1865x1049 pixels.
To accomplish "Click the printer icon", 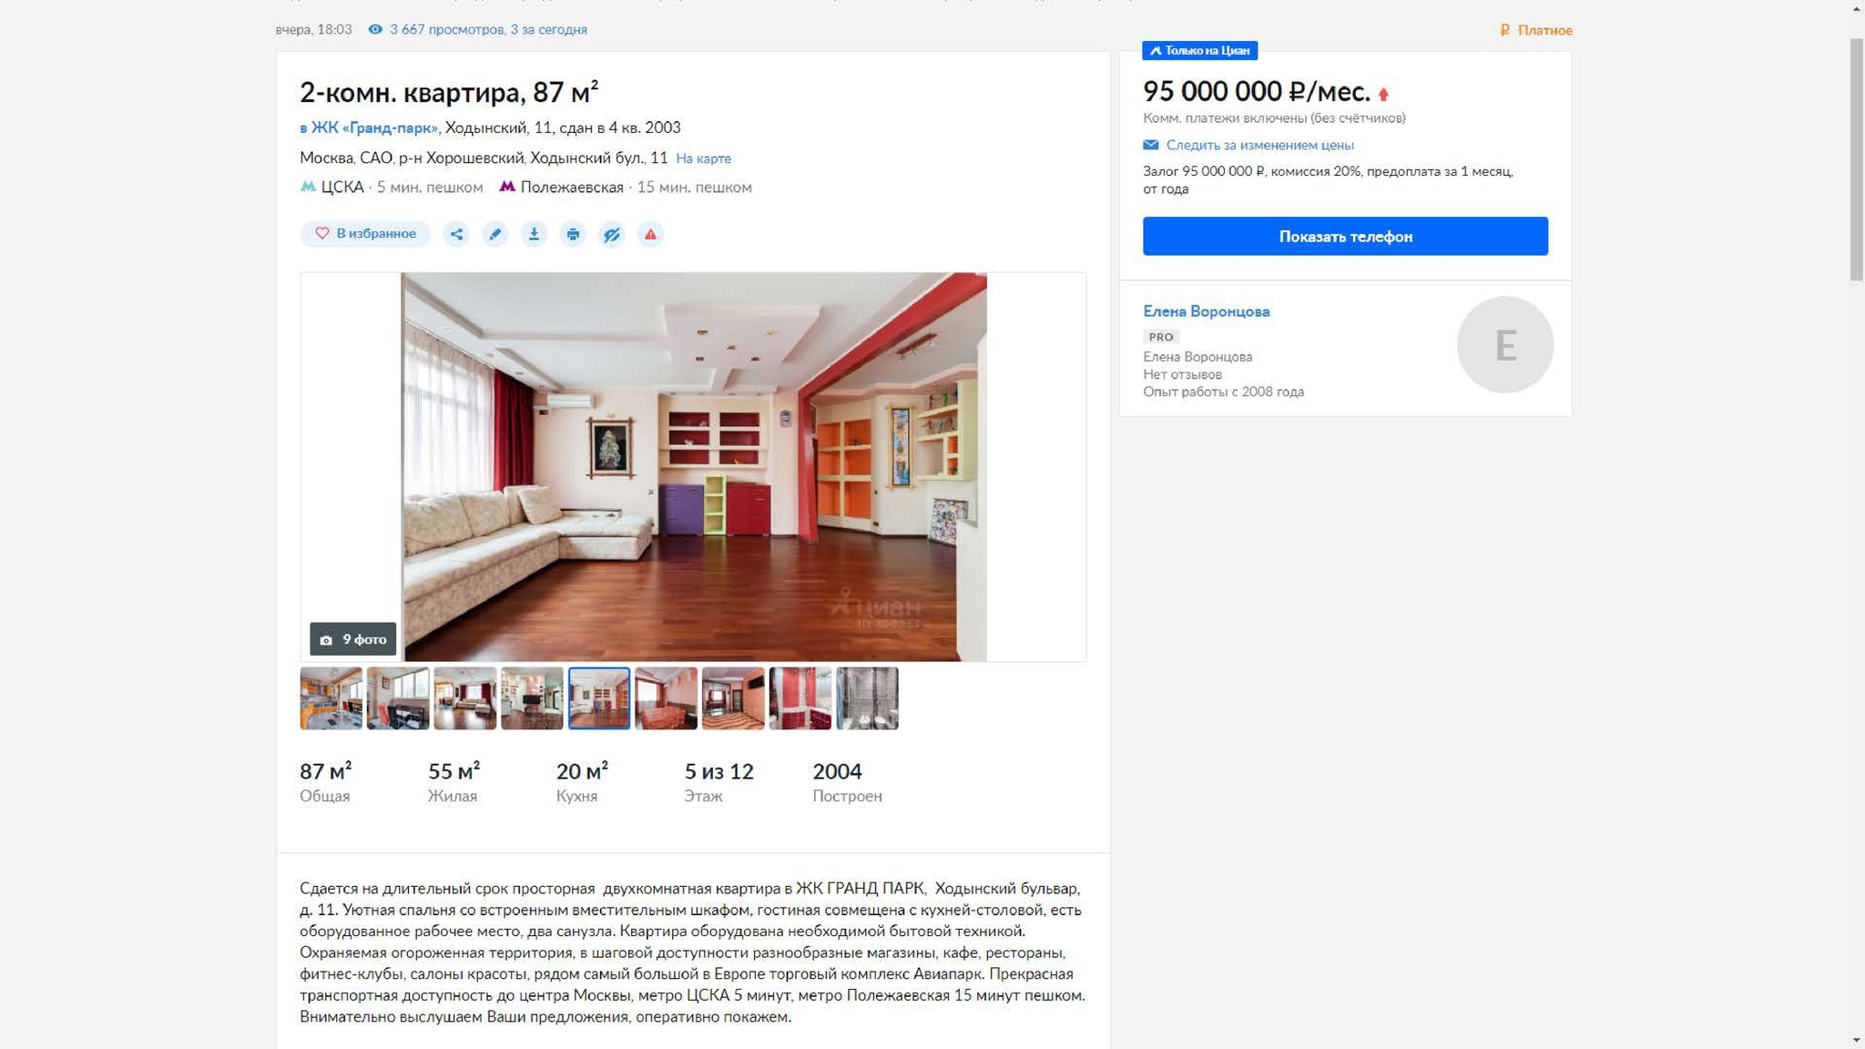I will [573, 234].
